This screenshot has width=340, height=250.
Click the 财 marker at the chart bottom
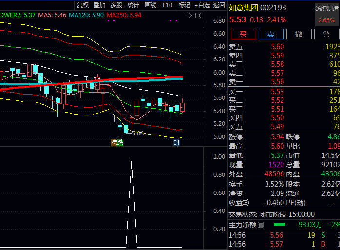(x=176, y=143)
